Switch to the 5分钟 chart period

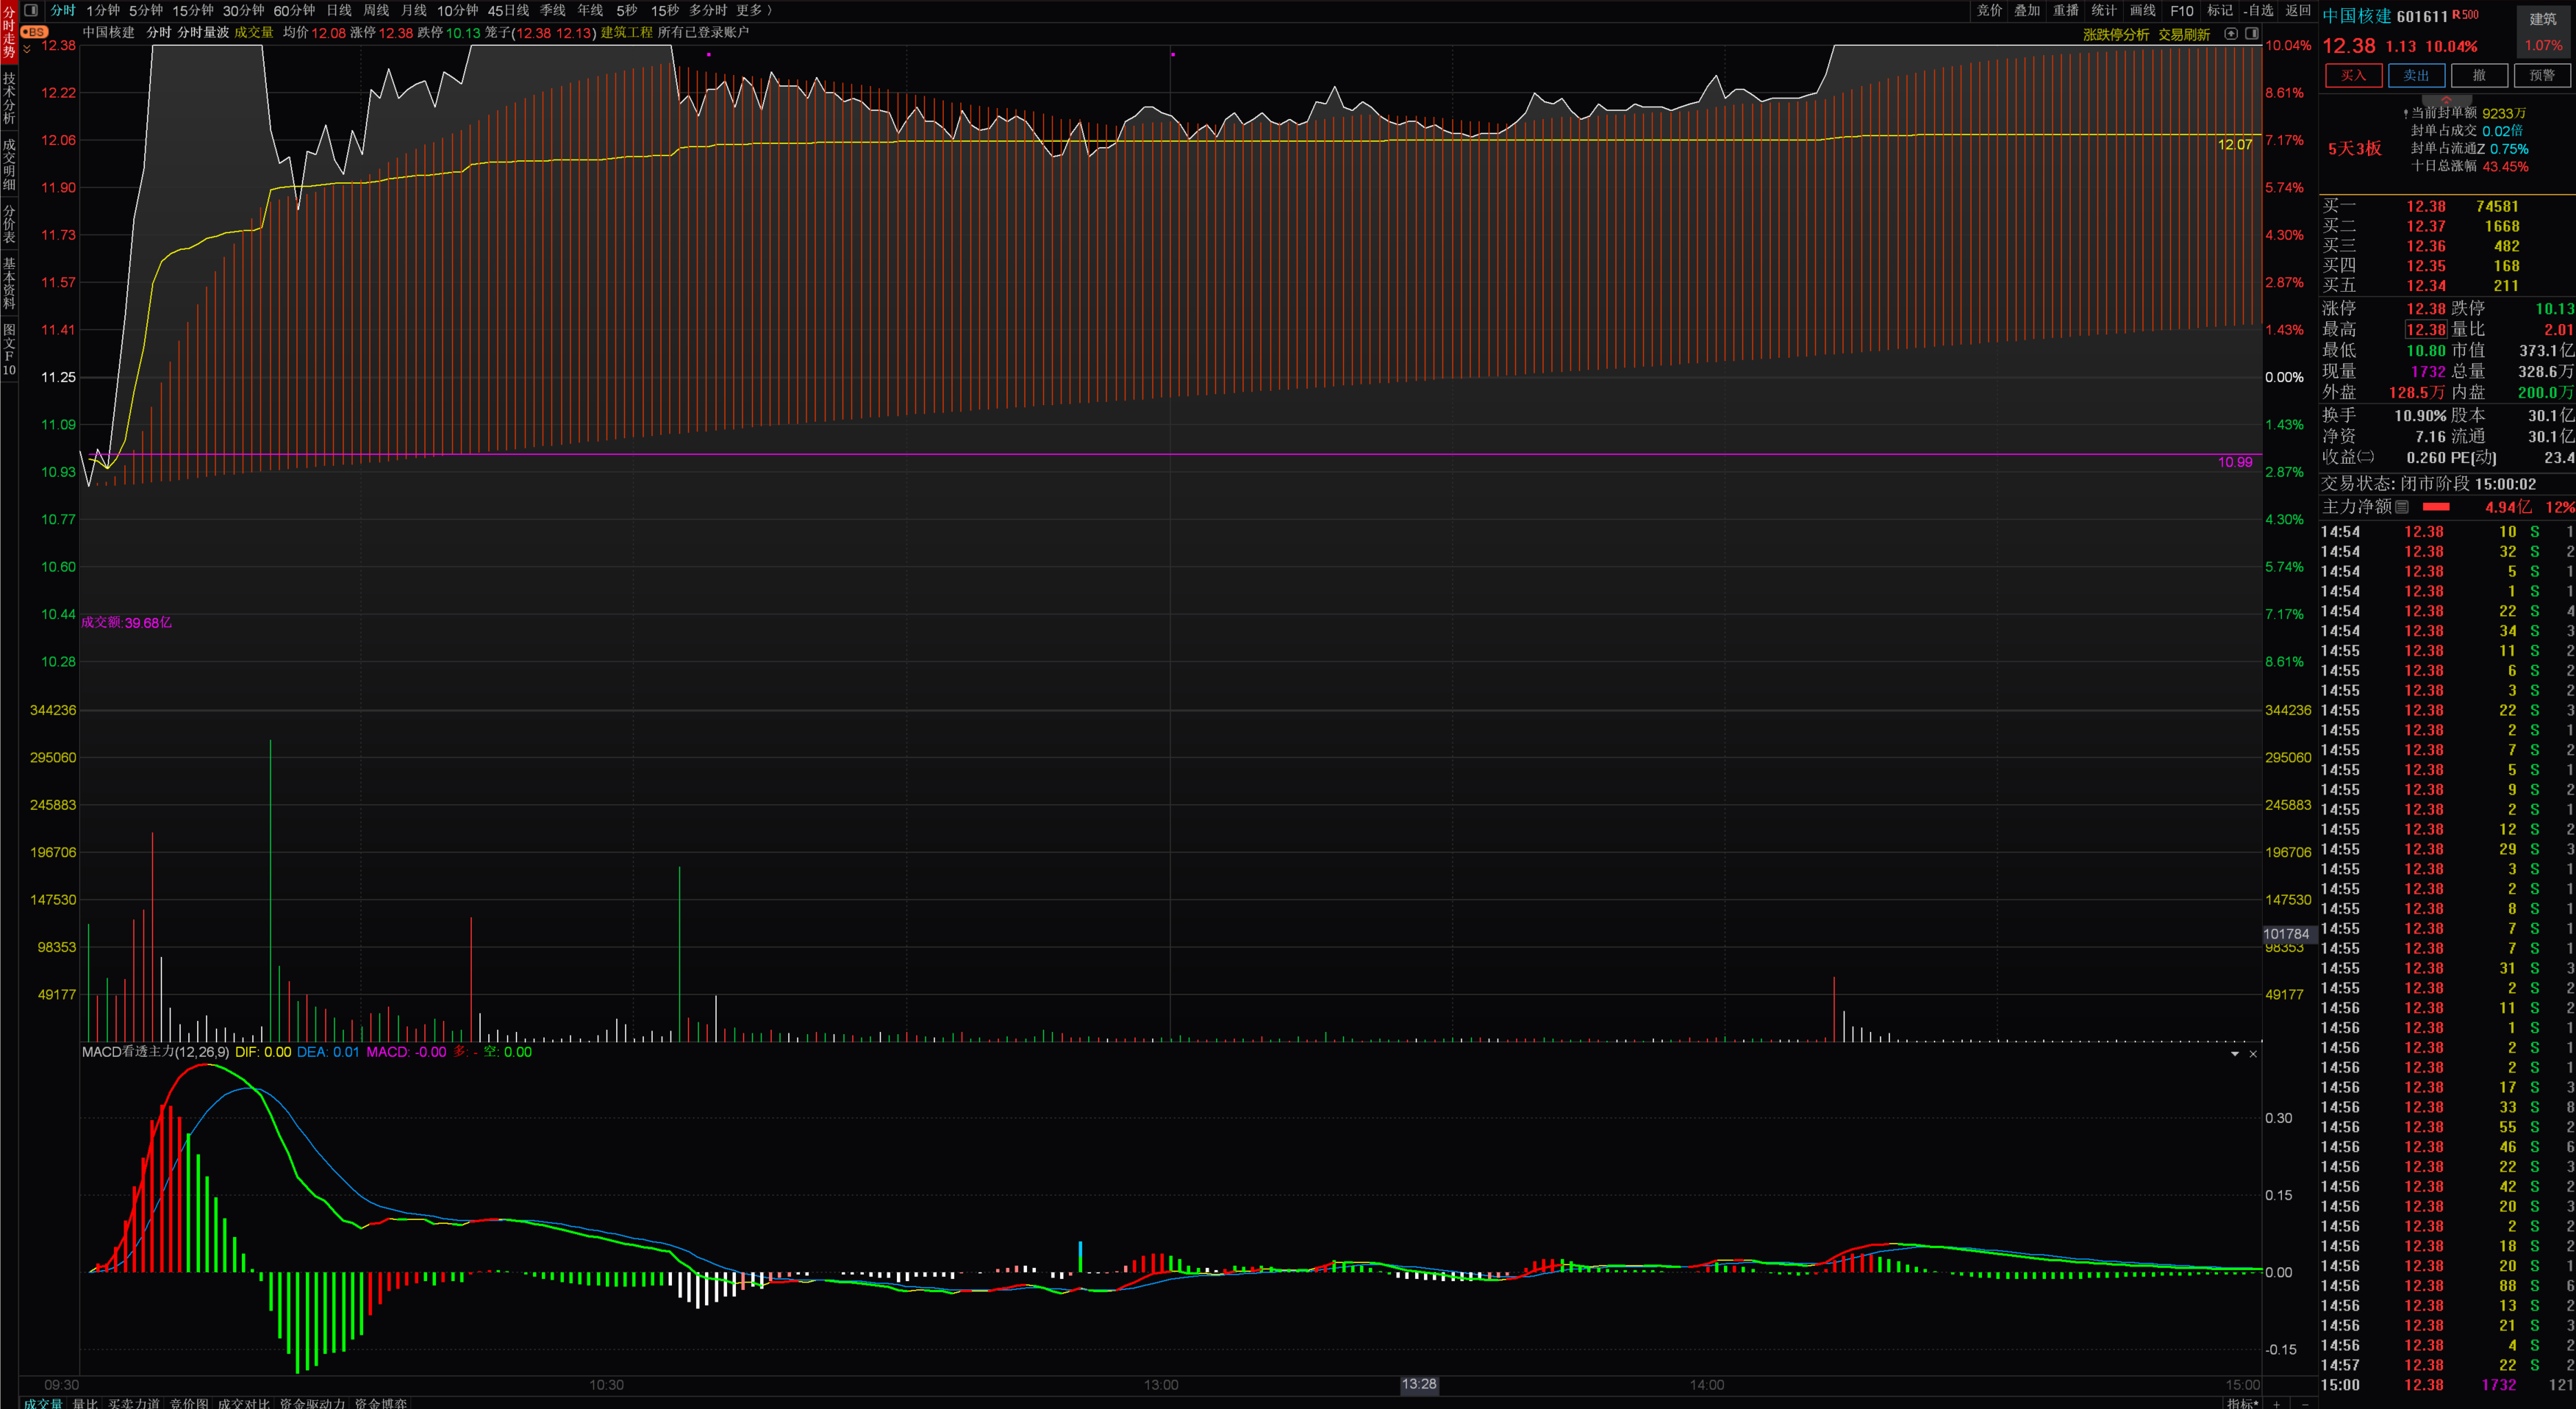145,10
